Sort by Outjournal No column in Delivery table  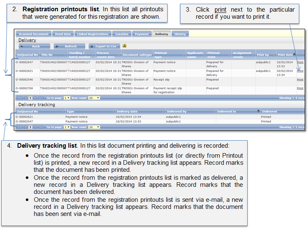coord(27,55)
